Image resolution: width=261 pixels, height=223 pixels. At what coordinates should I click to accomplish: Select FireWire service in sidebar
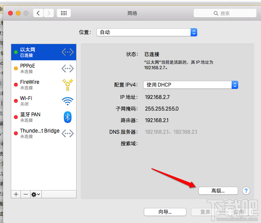coord(44,85)
